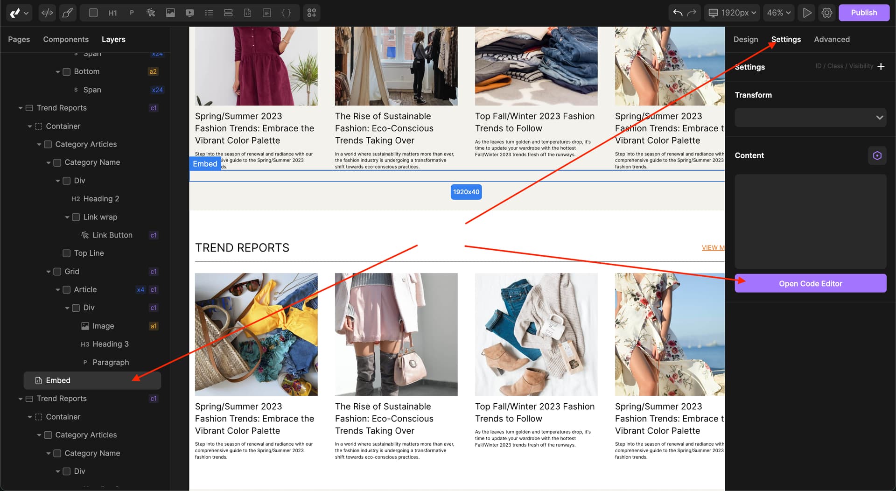
Task: Select the Article layer
Action: tap(85, 289)
